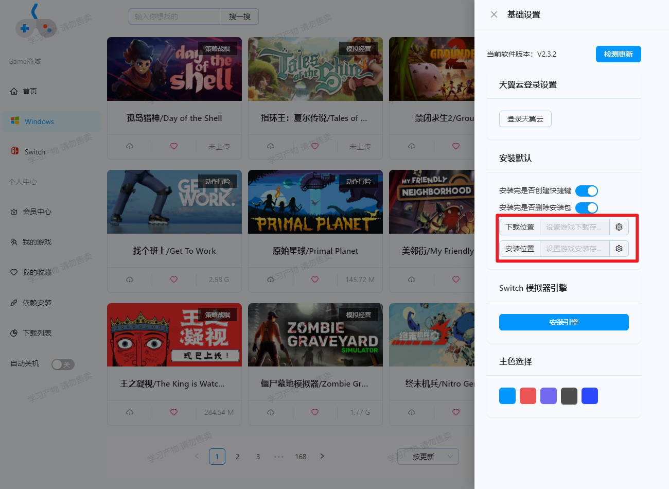Close the 基础设置 settings panel
The width and height of the screenshot is (669, 489).
(494, 14)
